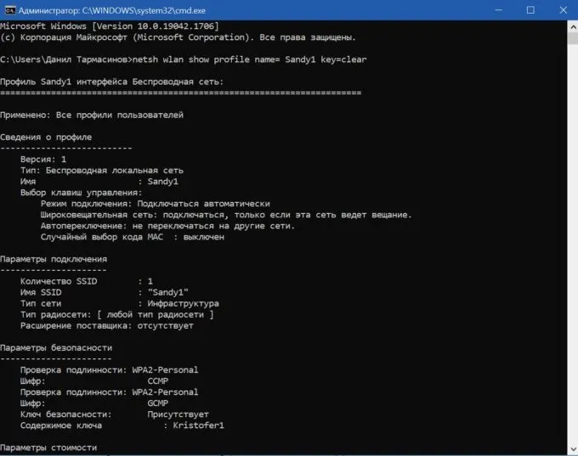Click the cmd.exe icon in title bar
Screen dimensions: 578x456
(x=8, y=9)
